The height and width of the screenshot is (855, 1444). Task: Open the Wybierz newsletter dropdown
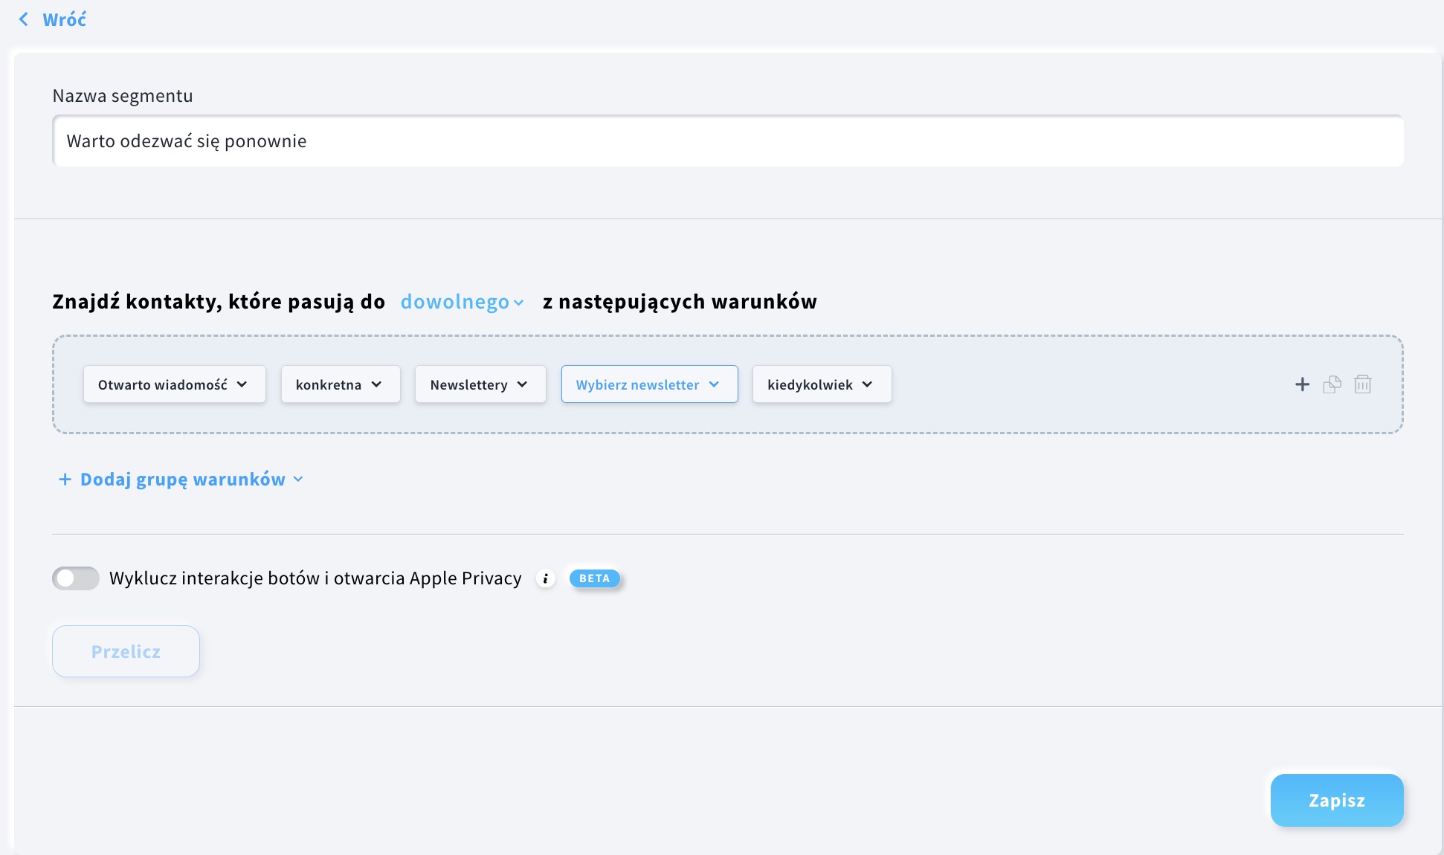(648, 384)
